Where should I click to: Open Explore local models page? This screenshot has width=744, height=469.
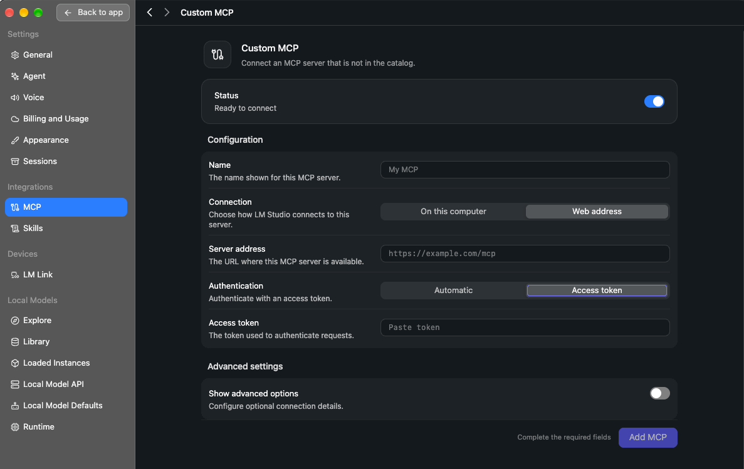[x=66, y=321]
